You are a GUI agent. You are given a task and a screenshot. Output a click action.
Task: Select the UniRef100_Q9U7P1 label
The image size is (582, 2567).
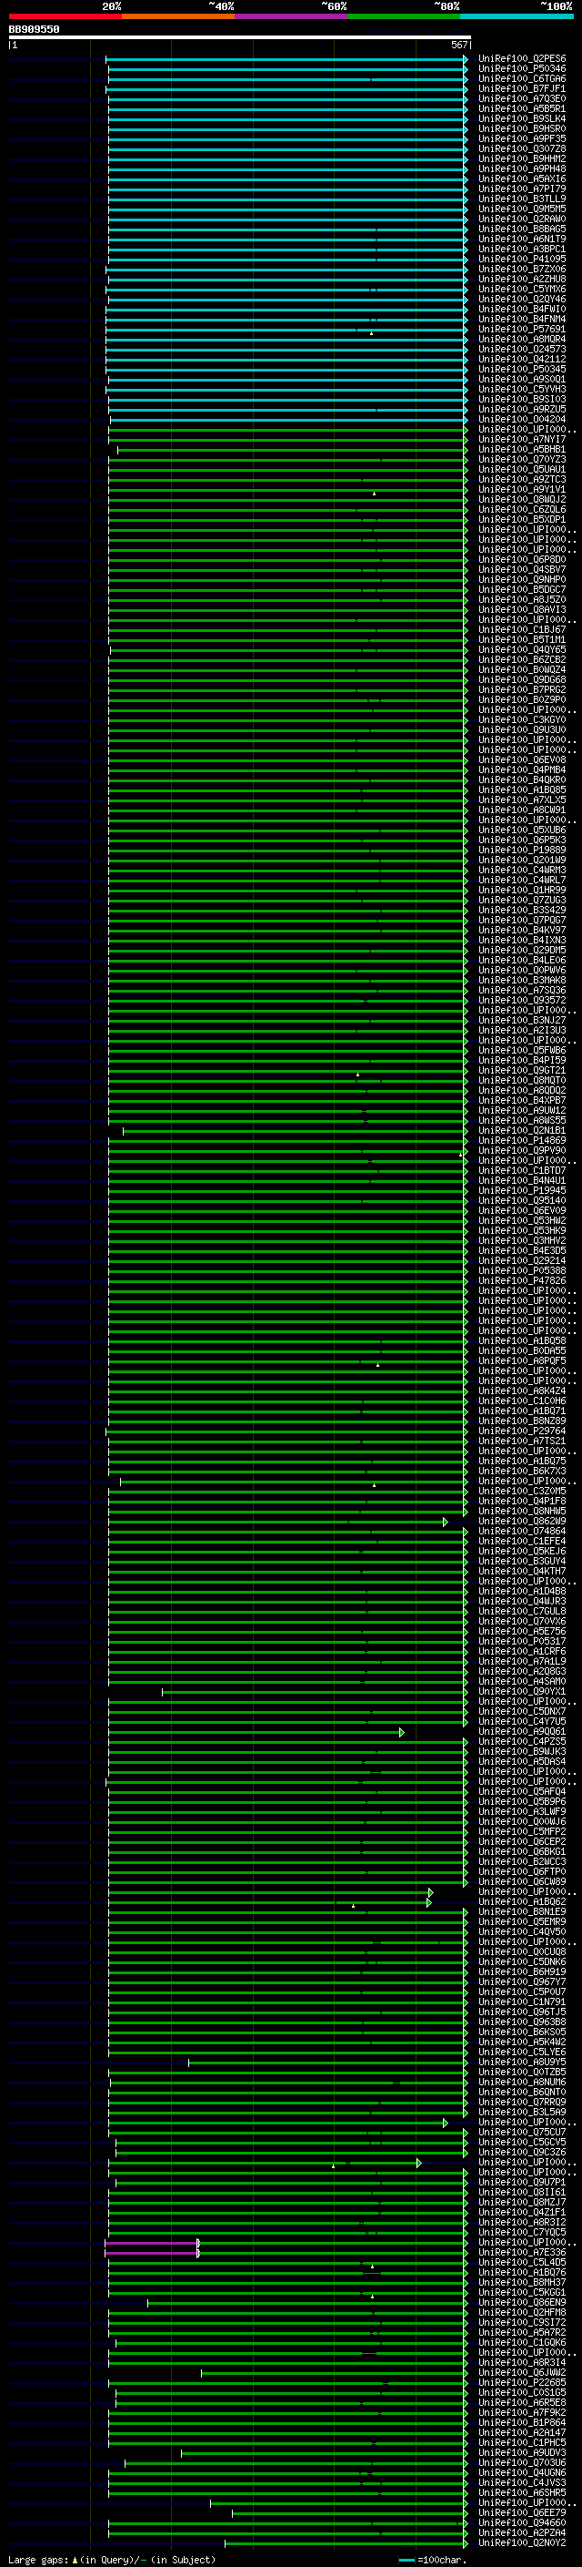(522, 2183)
